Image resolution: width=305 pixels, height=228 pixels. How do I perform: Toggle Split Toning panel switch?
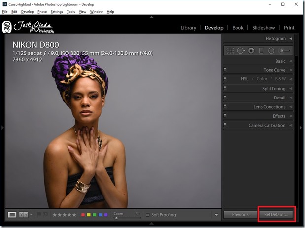(x=225, y=88)
